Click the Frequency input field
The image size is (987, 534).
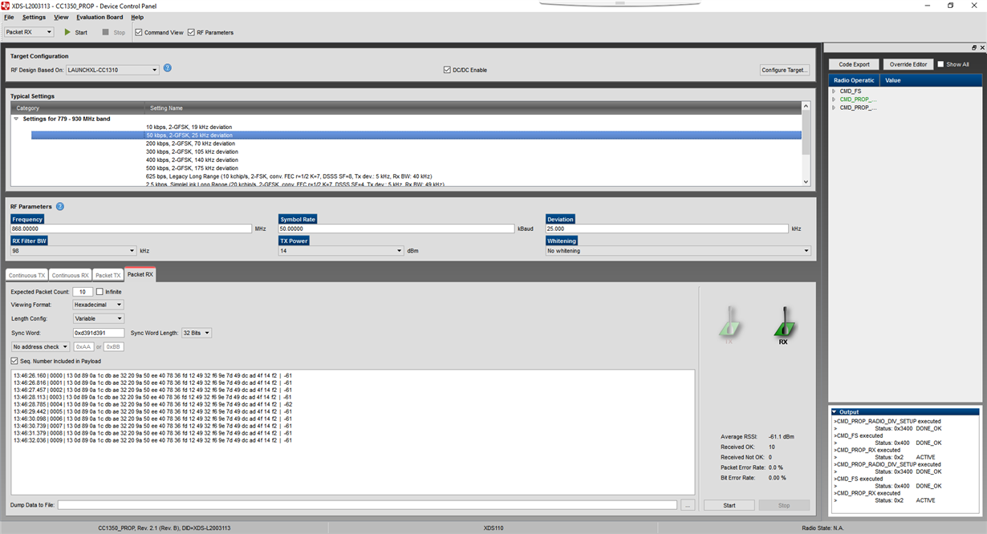click(x=132, y=229)
